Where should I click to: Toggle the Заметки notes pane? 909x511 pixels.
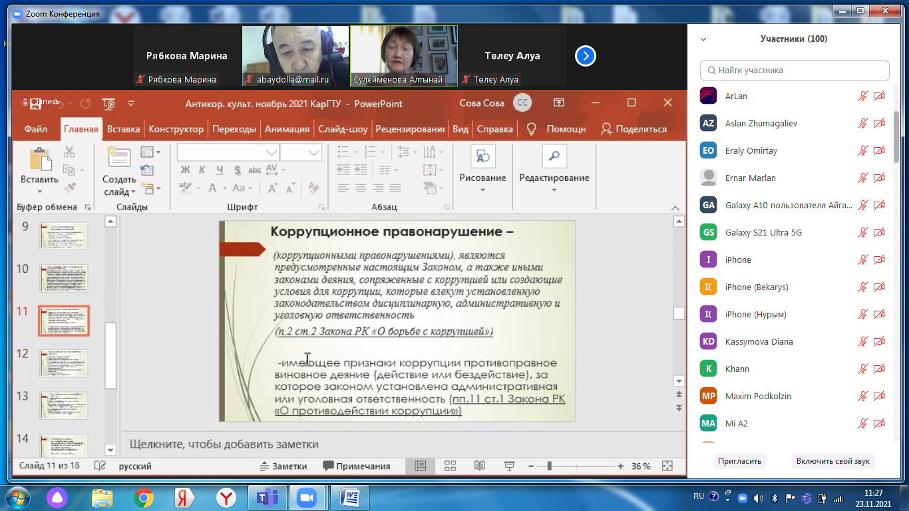[x=283, y=466]
